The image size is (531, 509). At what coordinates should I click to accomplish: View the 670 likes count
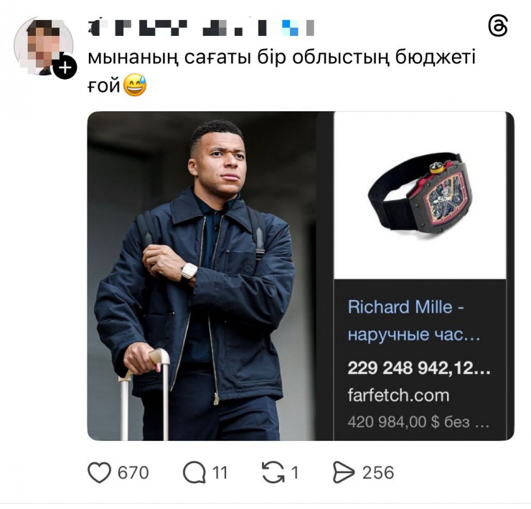[x=133, y=472]
